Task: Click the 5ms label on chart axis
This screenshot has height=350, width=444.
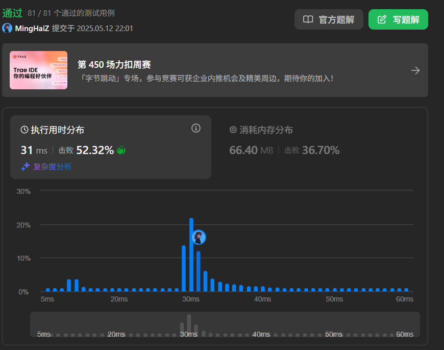Action: pos(47,299)
